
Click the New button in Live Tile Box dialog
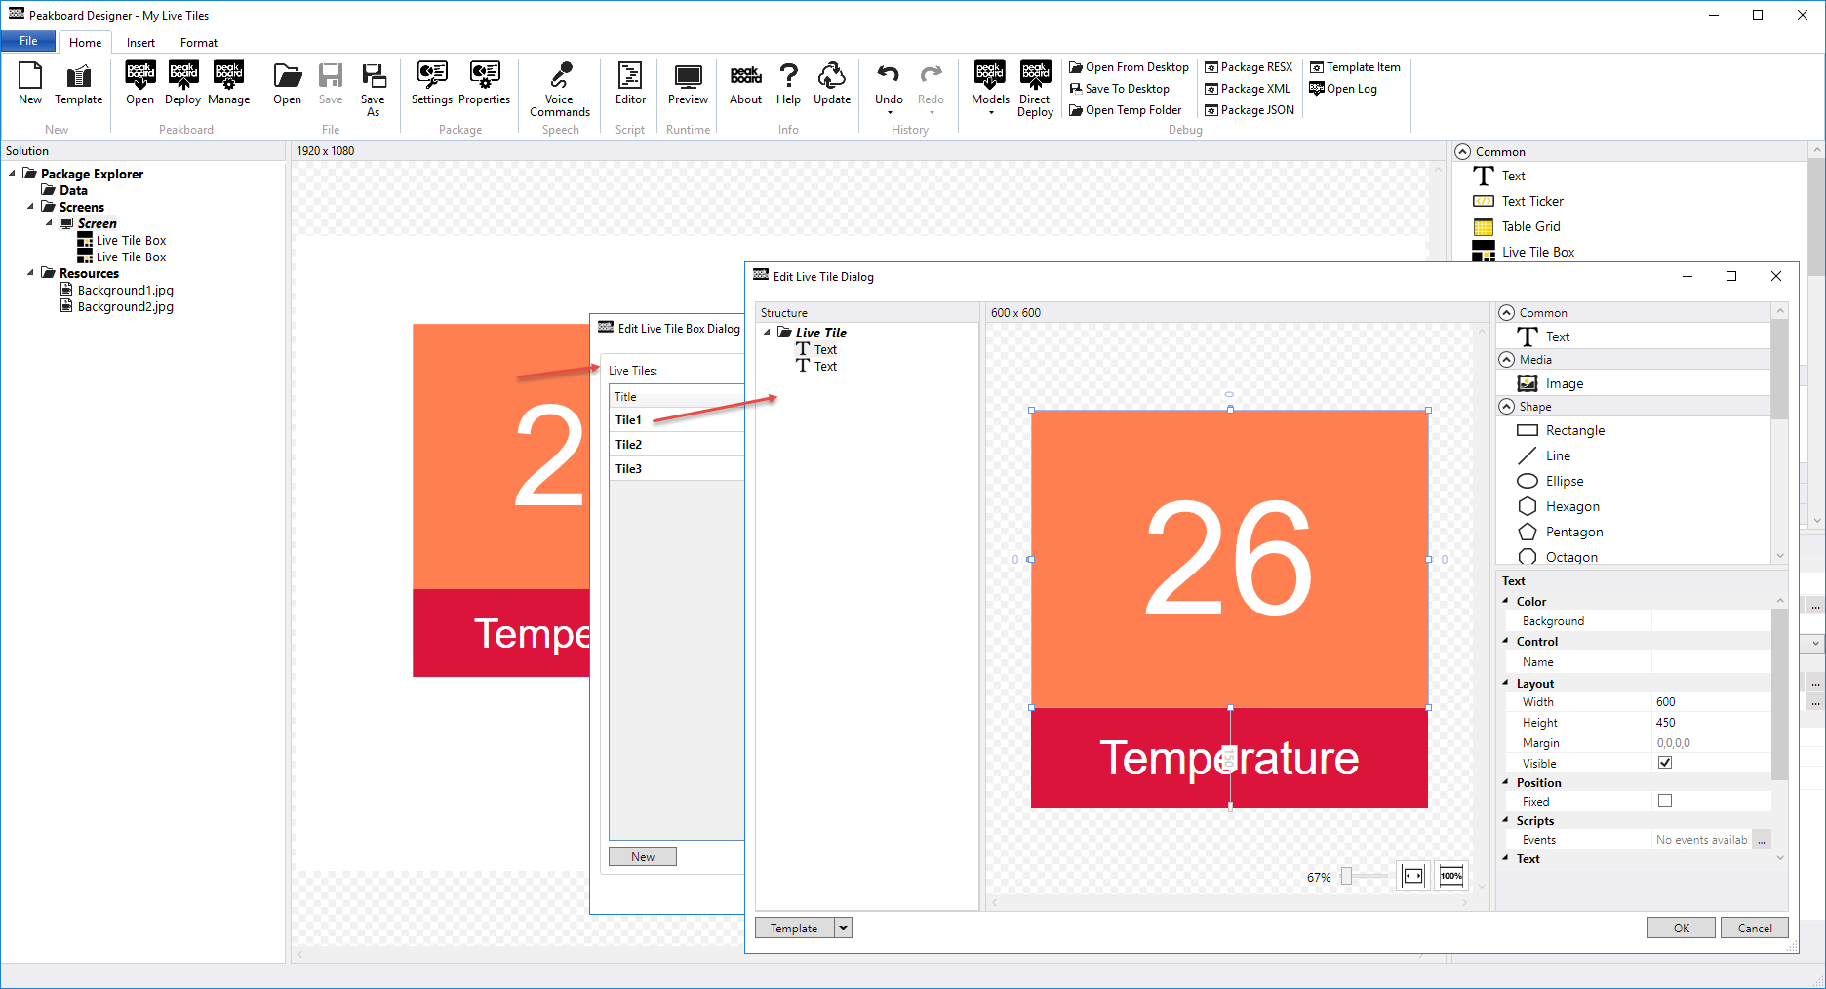point(642,856)
